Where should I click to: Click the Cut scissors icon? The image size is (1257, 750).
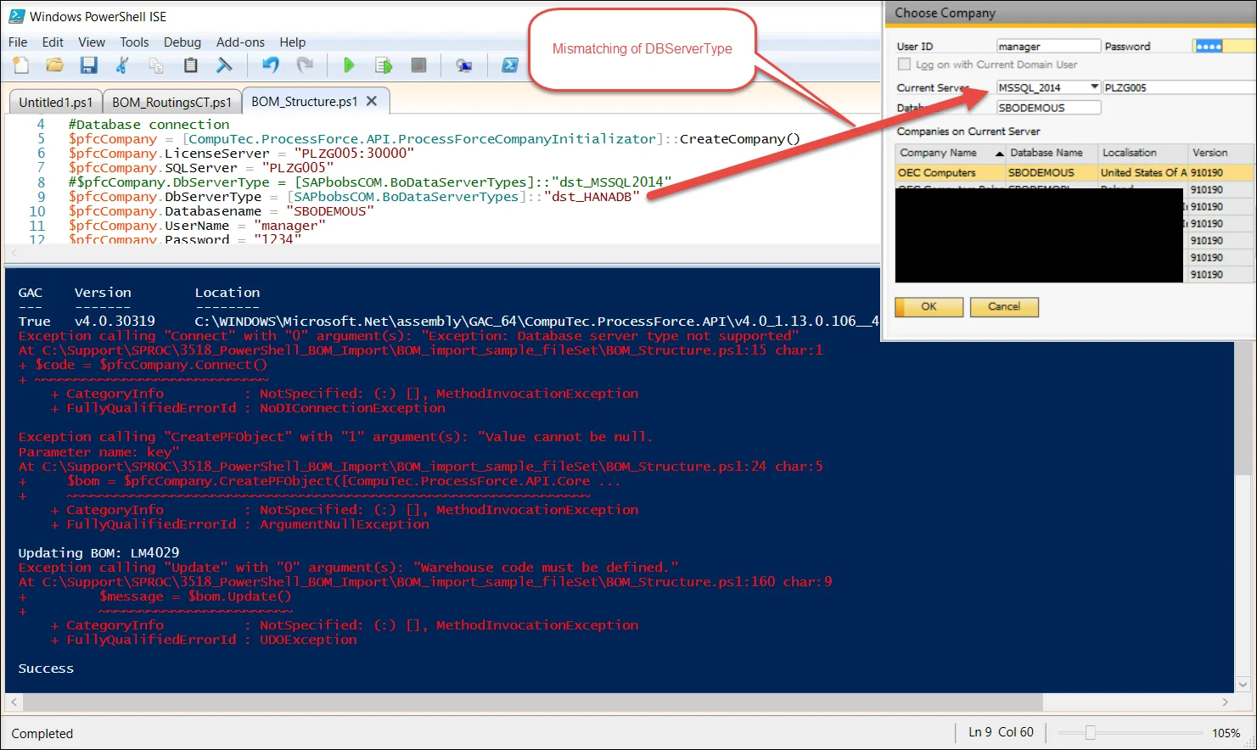[122, 65]
